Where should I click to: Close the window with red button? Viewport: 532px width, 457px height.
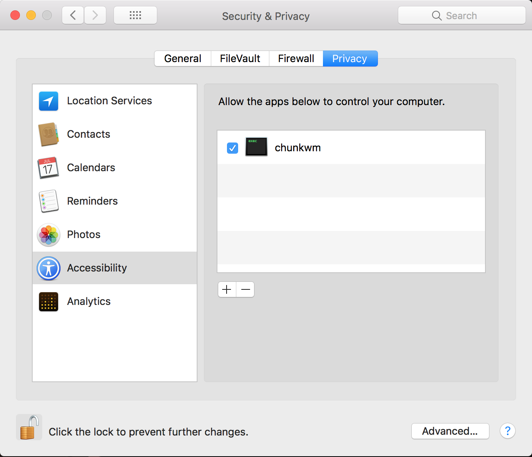pos(15,15)
